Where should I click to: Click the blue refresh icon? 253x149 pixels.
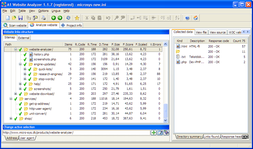(x=68, y=18)
